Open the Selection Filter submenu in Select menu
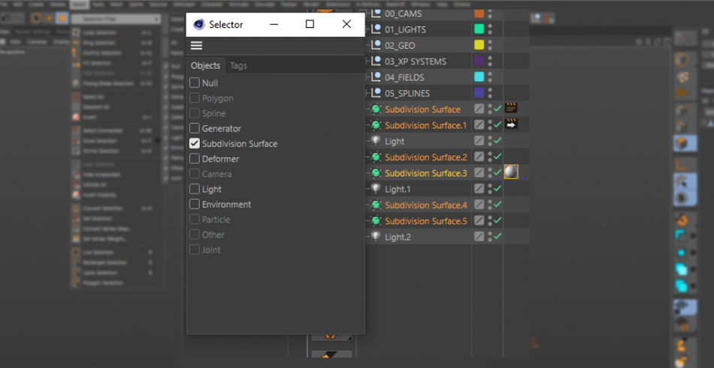 116,19
